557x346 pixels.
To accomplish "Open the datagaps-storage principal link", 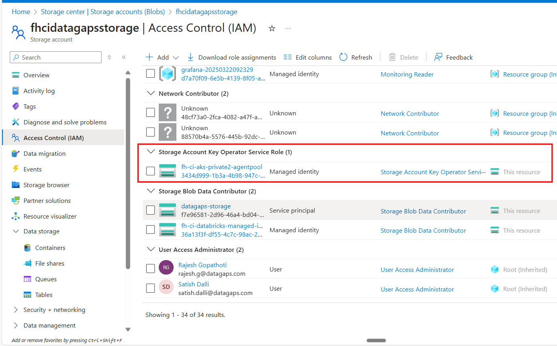I will tap(206, 206).
